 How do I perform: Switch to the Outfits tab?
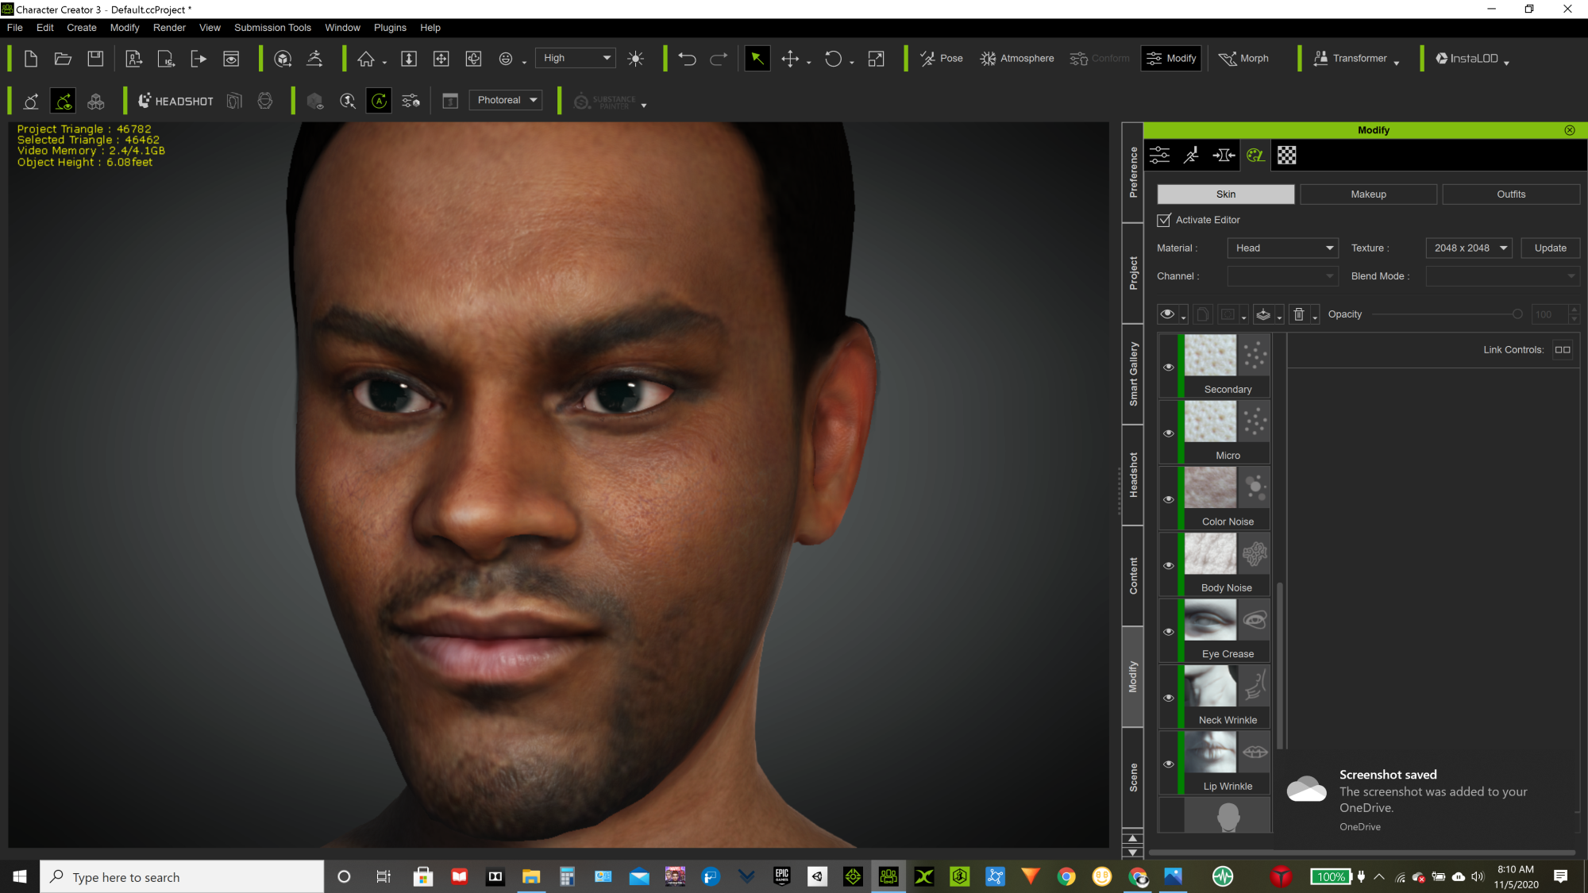[x=1511, y=194]
